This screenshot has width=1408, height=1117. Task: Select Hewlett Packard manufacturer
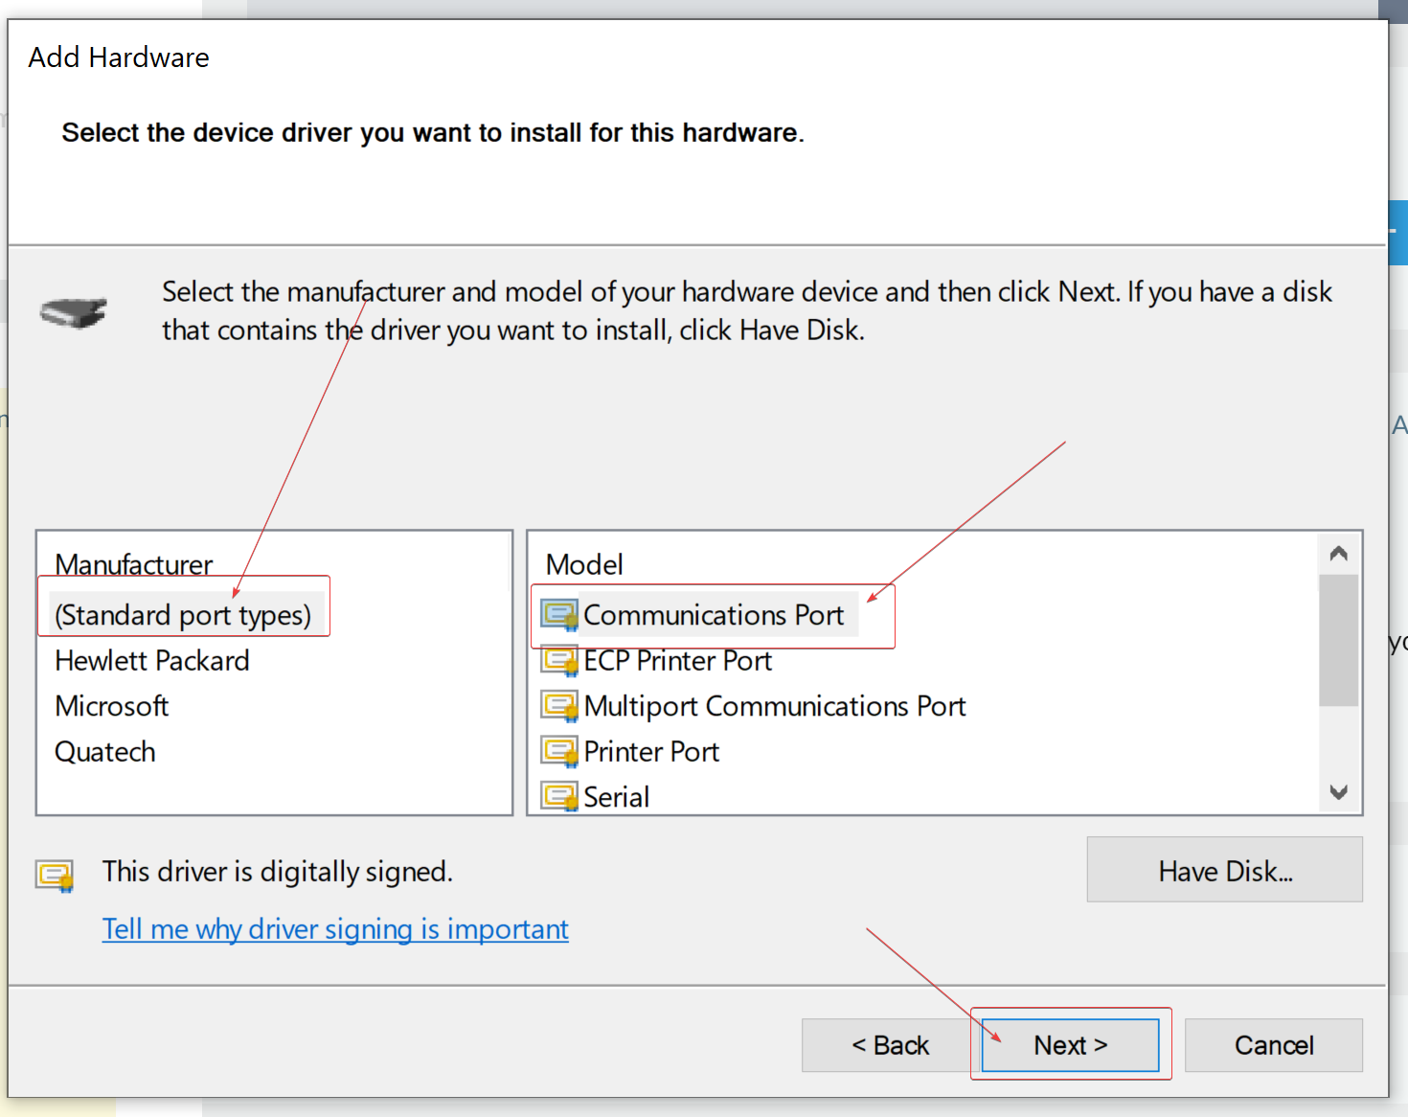point(152,661)
